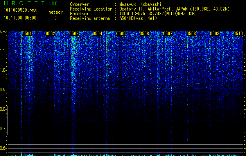Image resolution: width=246 pixels, height=156 pixels.
Task: Select the filename 1011080500.png
Action: pyautogui.click(x=20, y=11)
